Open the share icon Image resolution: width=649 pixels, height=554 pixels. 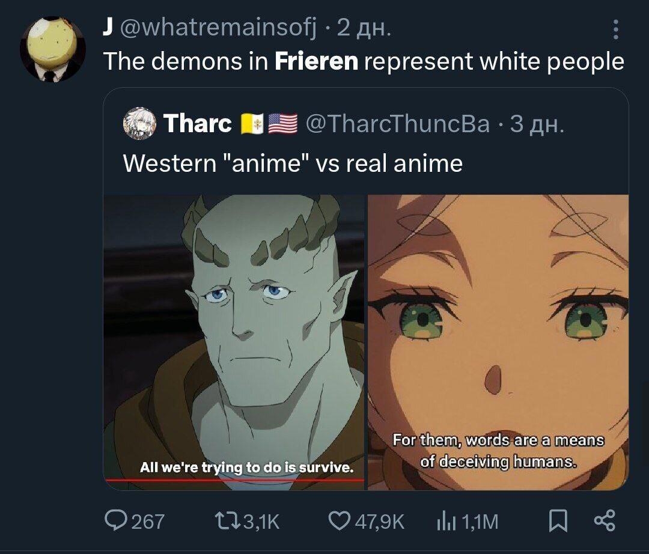tap(605, 521)
